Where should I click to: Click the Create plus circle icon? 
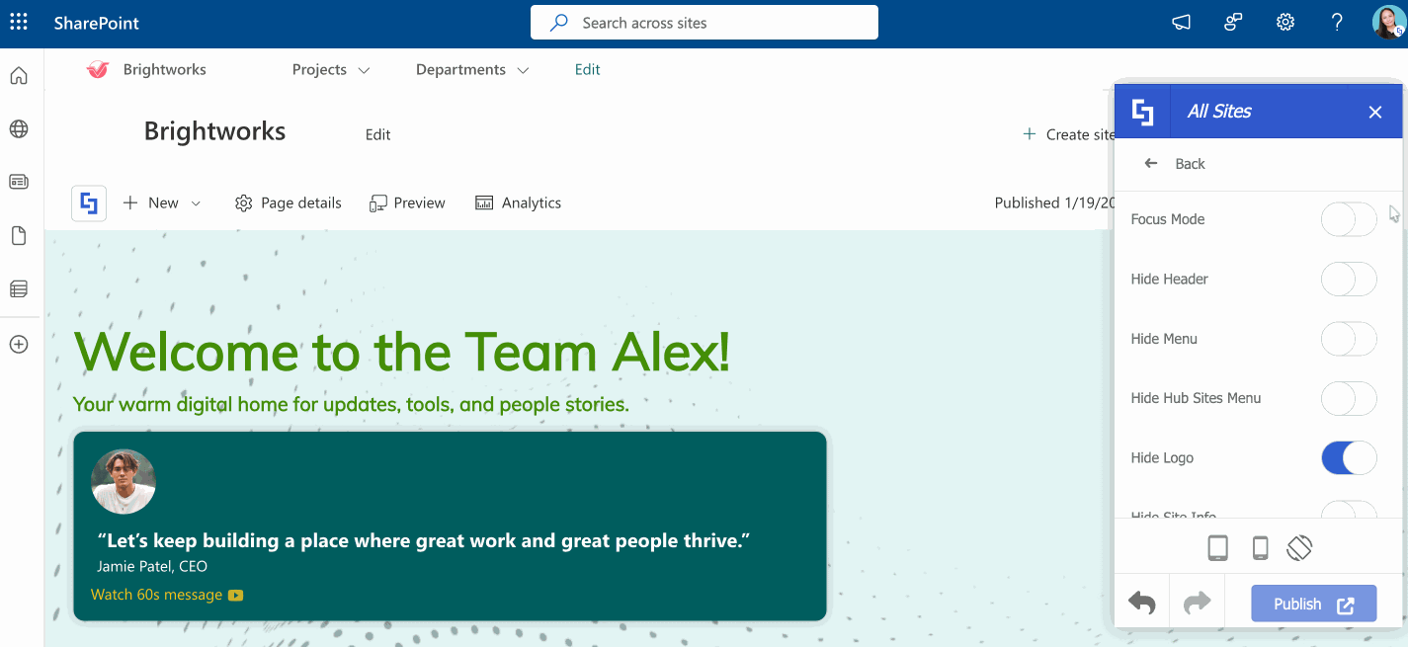click(x=19, y=345)
